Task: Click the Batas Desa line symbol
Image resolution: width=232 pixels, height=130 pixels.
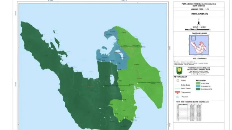Action: coord(178,85)
